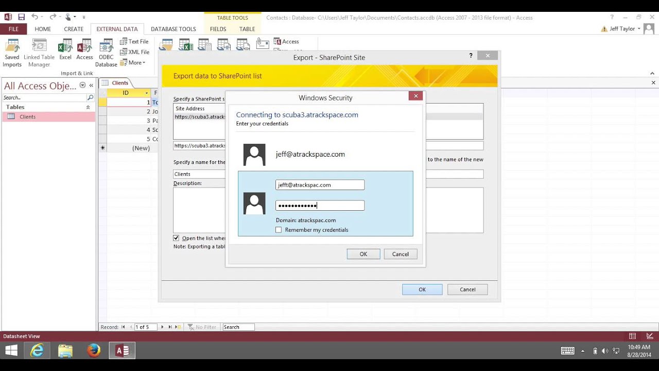Open the touch keyboard from system tray
Screen dimensions: 659x371
(x=568, y=351)
